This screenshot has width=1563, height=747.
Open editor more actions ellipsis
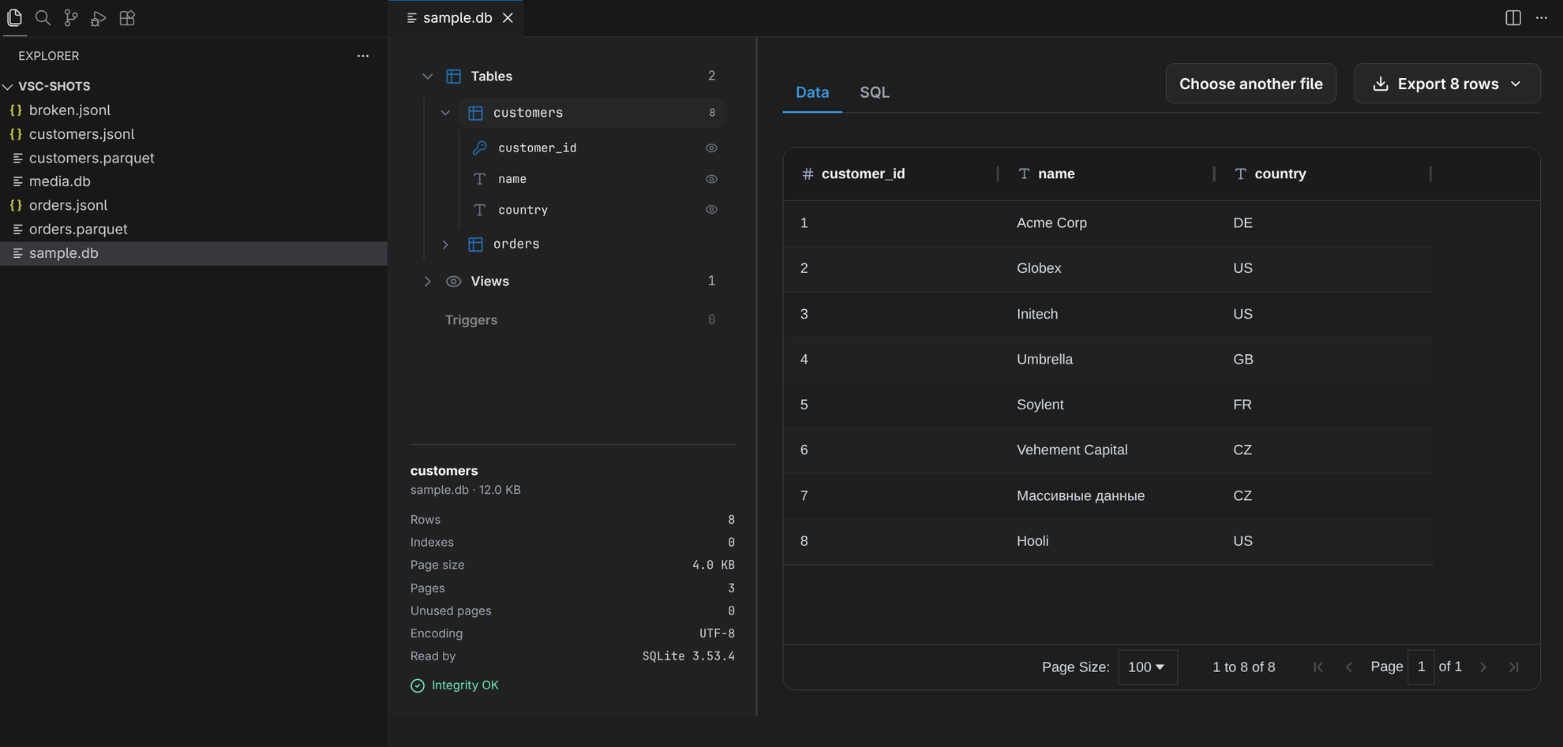pos(1541,17)
